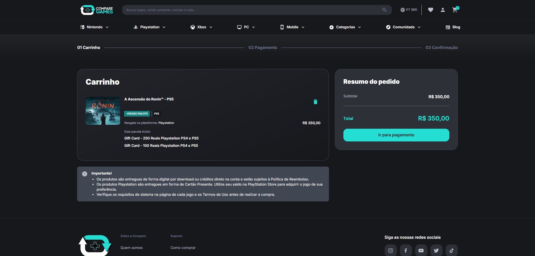Open the wishlist heart icon
The image size is (535, 256).
click(x=430, y=10)
